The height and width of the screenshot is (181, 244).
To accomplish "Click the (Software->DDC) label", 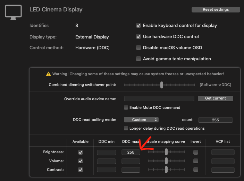I will (216, 85).
